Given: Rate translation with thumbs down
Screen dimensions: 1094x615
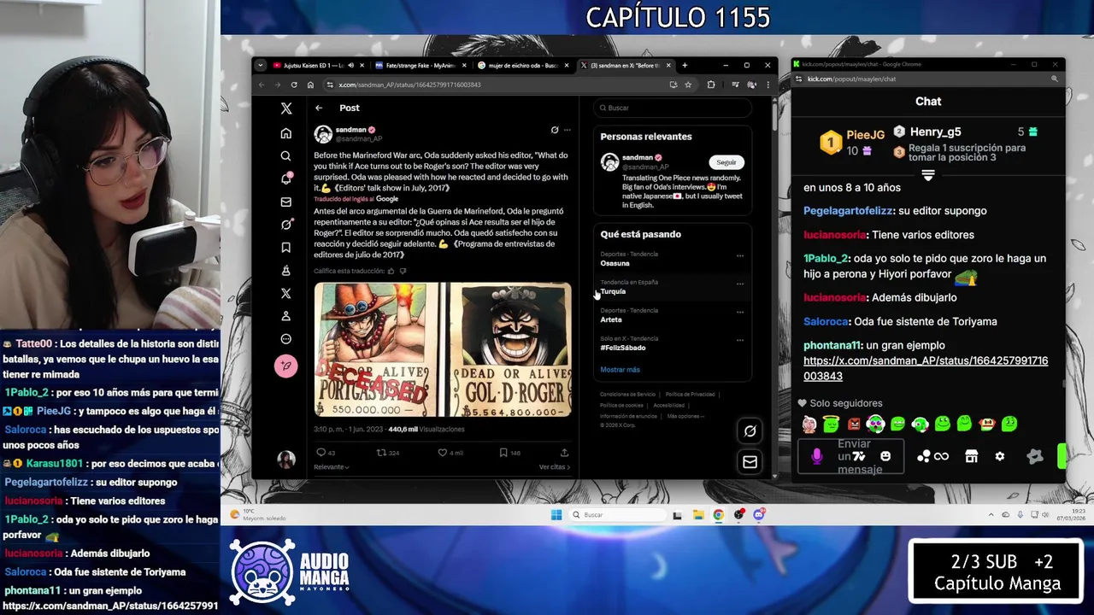Looking at the screenshot, I should (x=403, y=271).
